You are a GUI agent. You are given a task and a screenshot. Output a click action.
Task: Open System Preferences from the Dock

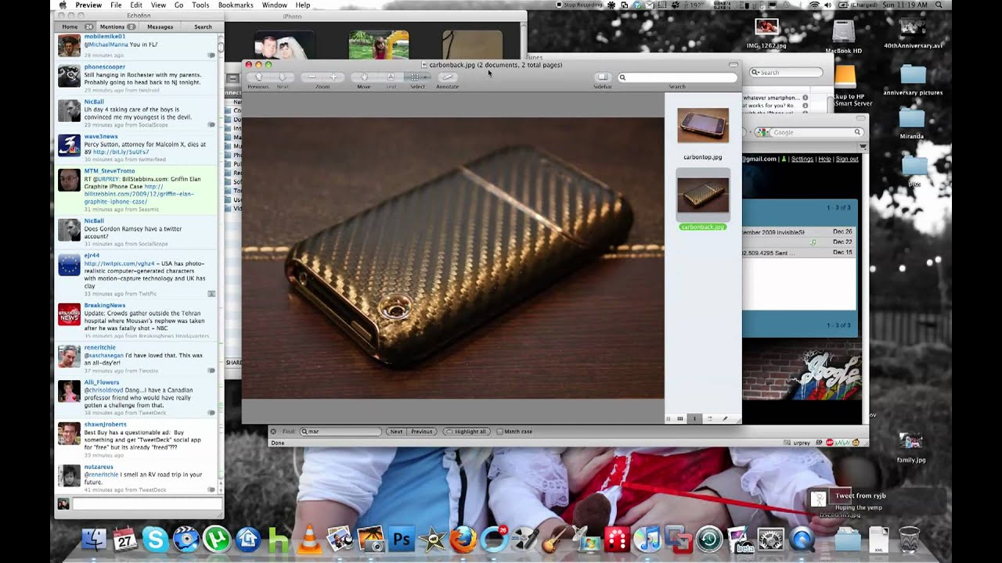(x=770, y=540)
